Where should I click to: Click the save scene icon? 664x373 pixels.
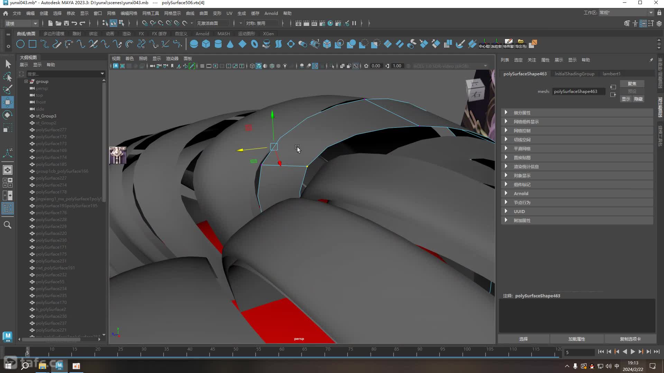66,23
